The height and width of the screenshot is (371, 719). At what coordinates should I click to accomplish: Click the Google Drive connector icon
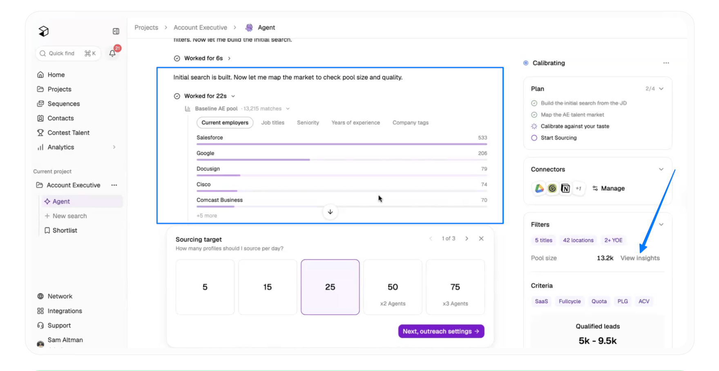(539, 188)
